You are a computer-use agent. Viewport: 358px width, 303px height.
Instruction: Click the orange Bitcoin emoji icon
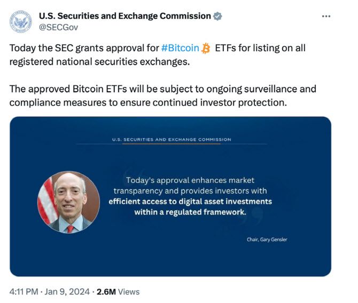point(206,49)
